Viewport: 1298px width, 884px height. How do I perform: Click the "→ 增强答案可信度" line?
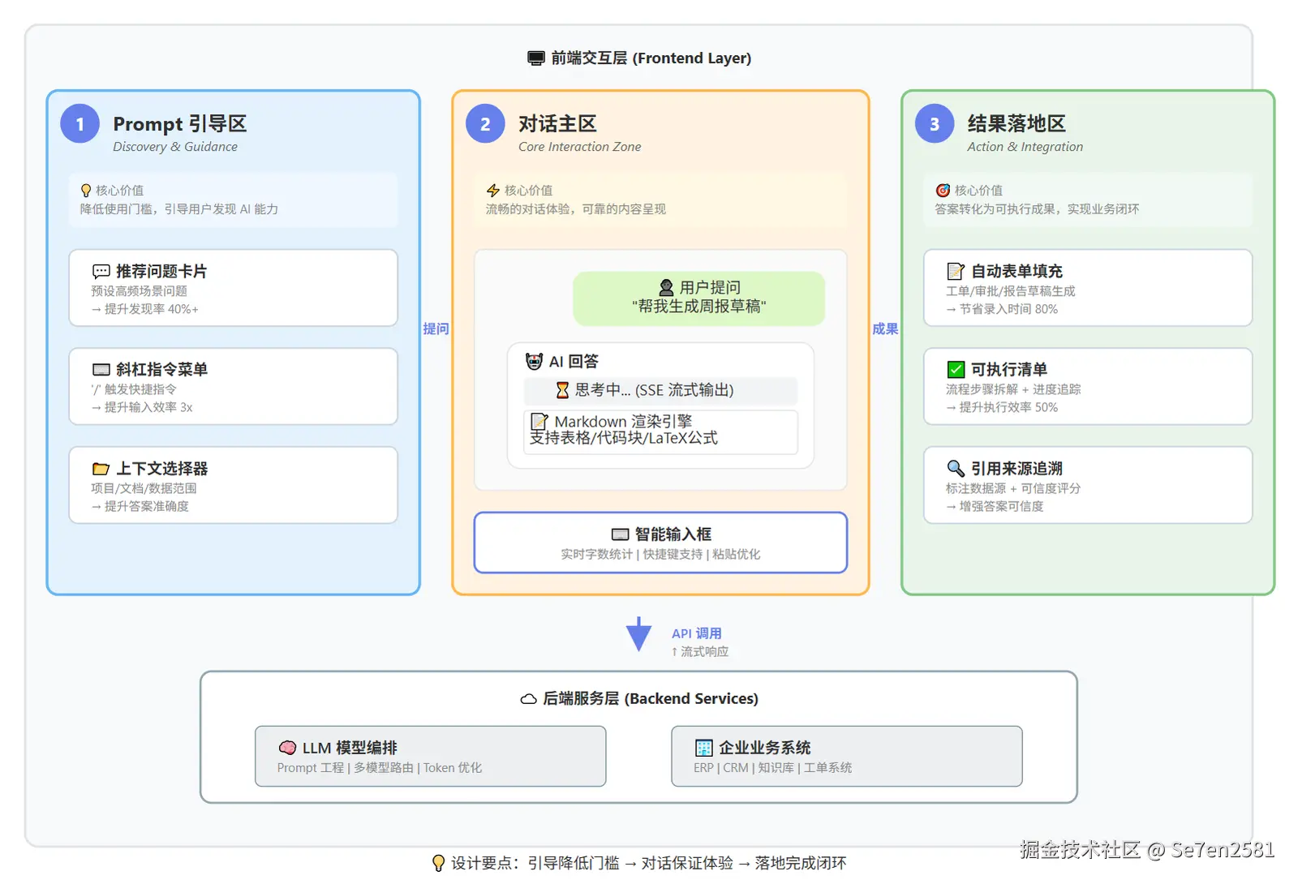[x=995, y=506]
